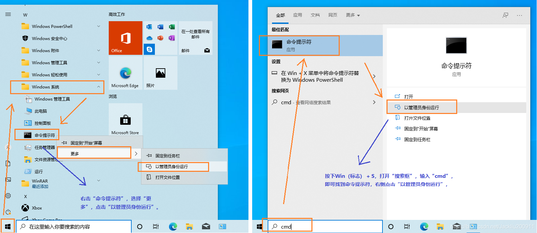
Task: Click Task View icon in right taskbar
Action: click(407, 227)
